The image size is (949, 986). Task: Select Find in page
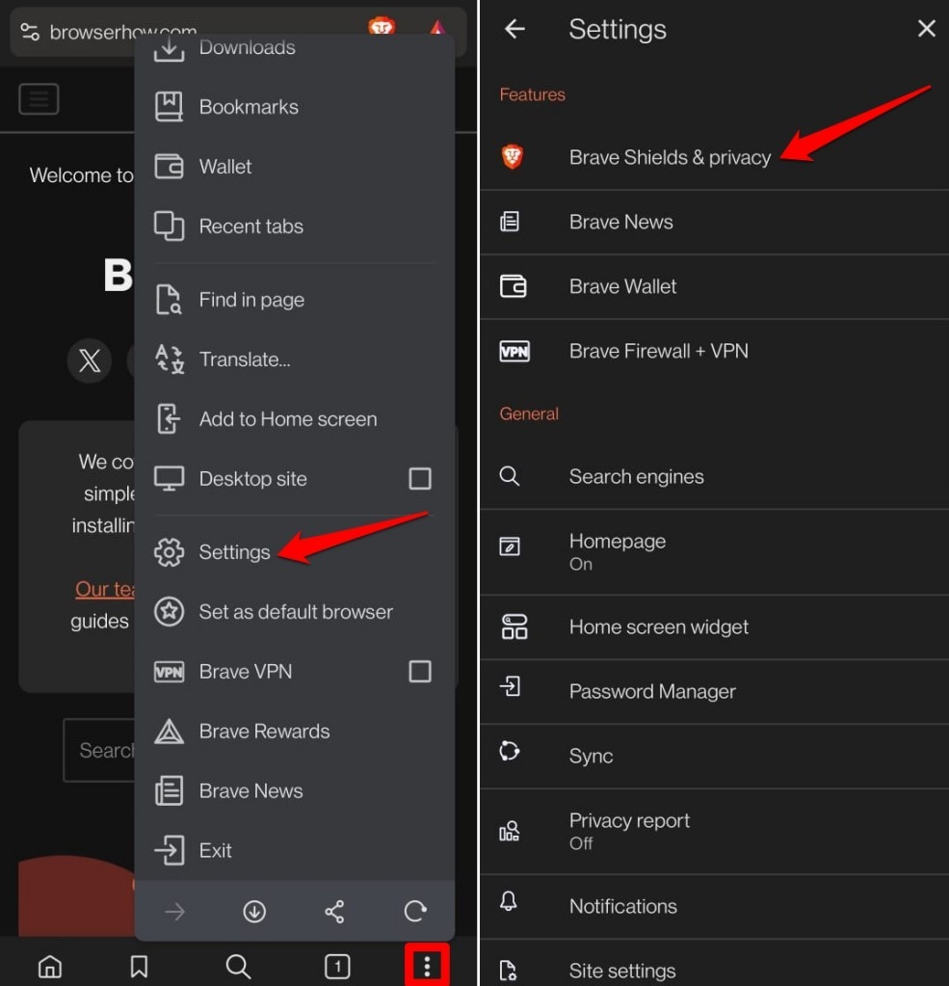294,300
